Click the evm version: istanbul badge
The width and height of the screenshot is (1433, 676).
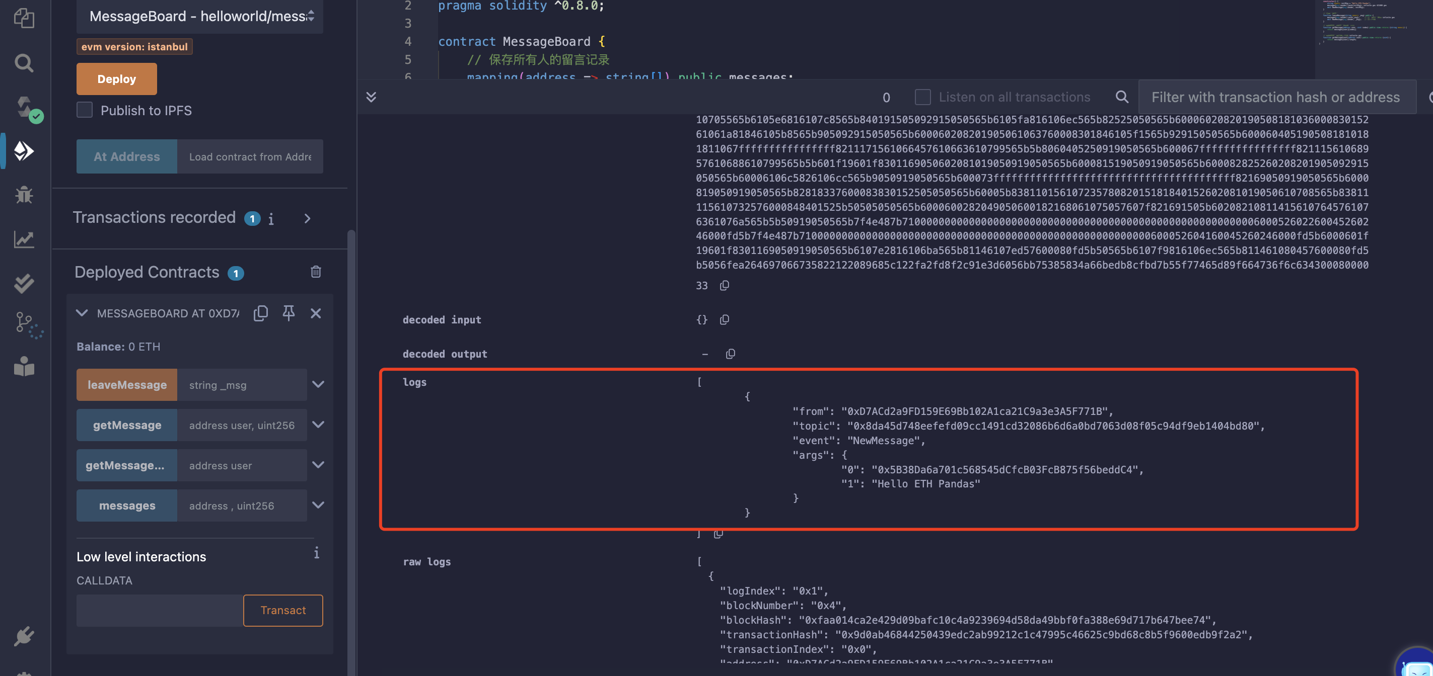(134, 47)
